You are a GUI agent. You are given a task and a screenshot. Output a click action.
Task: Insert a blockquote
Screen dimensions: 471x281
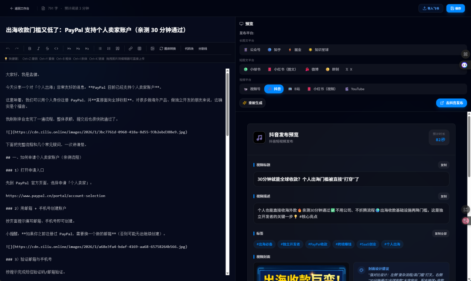coord(118,49)
